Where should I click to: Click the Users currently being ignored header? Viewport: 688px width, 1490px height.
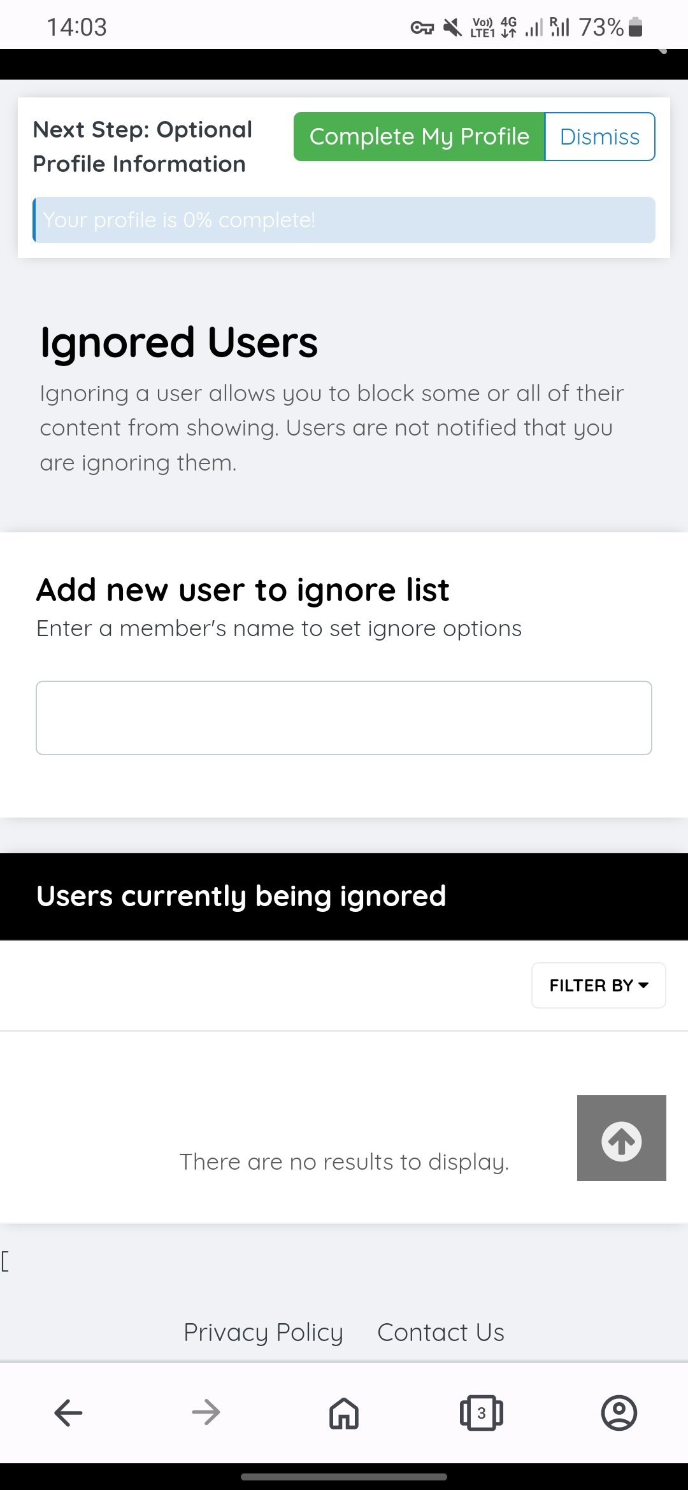pos(241,896)
